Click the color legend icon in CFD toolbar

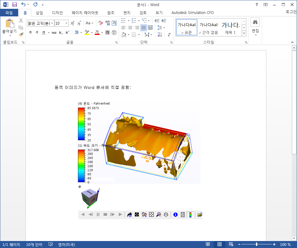[x=191, y=215]
